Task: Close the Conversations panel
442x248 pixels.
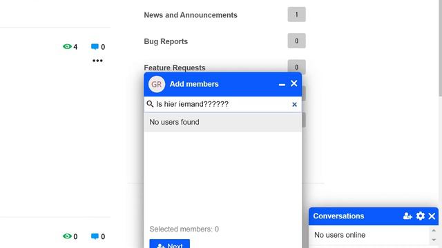Action: [432, 216]
